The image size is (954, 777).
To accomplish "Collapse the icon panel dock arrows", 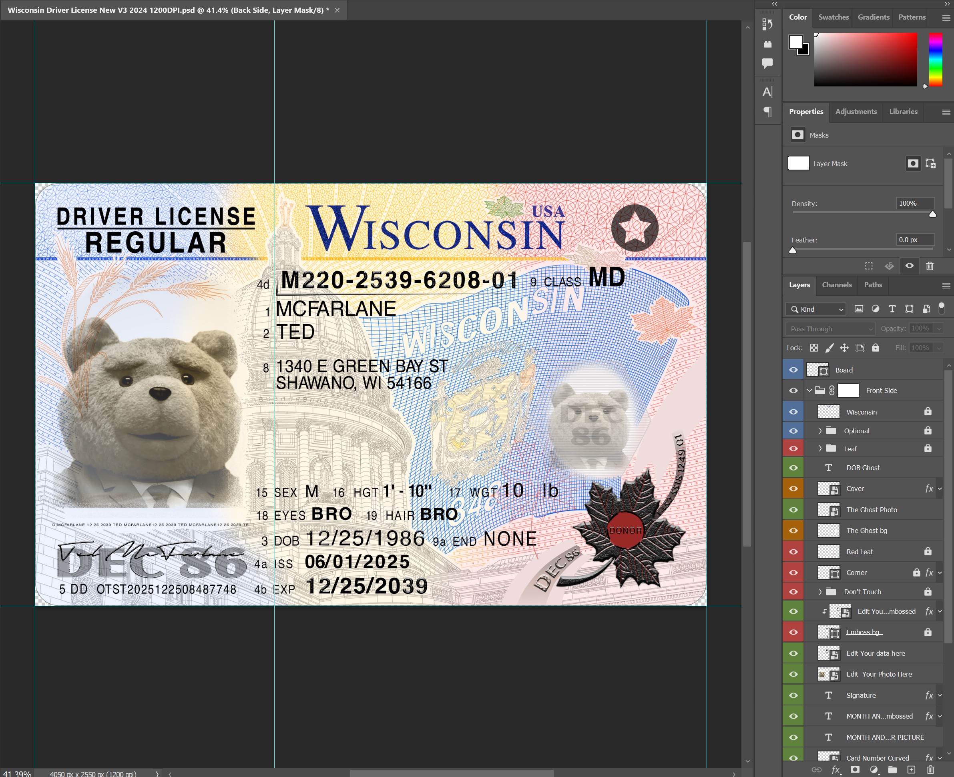I will [774, 4].
